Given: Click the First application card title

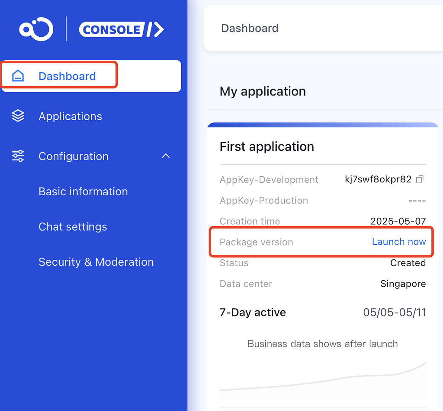Looking at the screenshot, I should [x=266, y=147].
